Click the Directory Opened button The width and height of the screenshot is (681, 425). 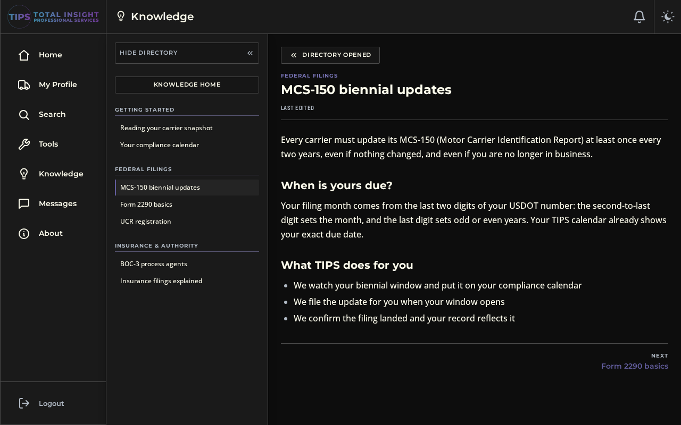click(x=330, y=55)
